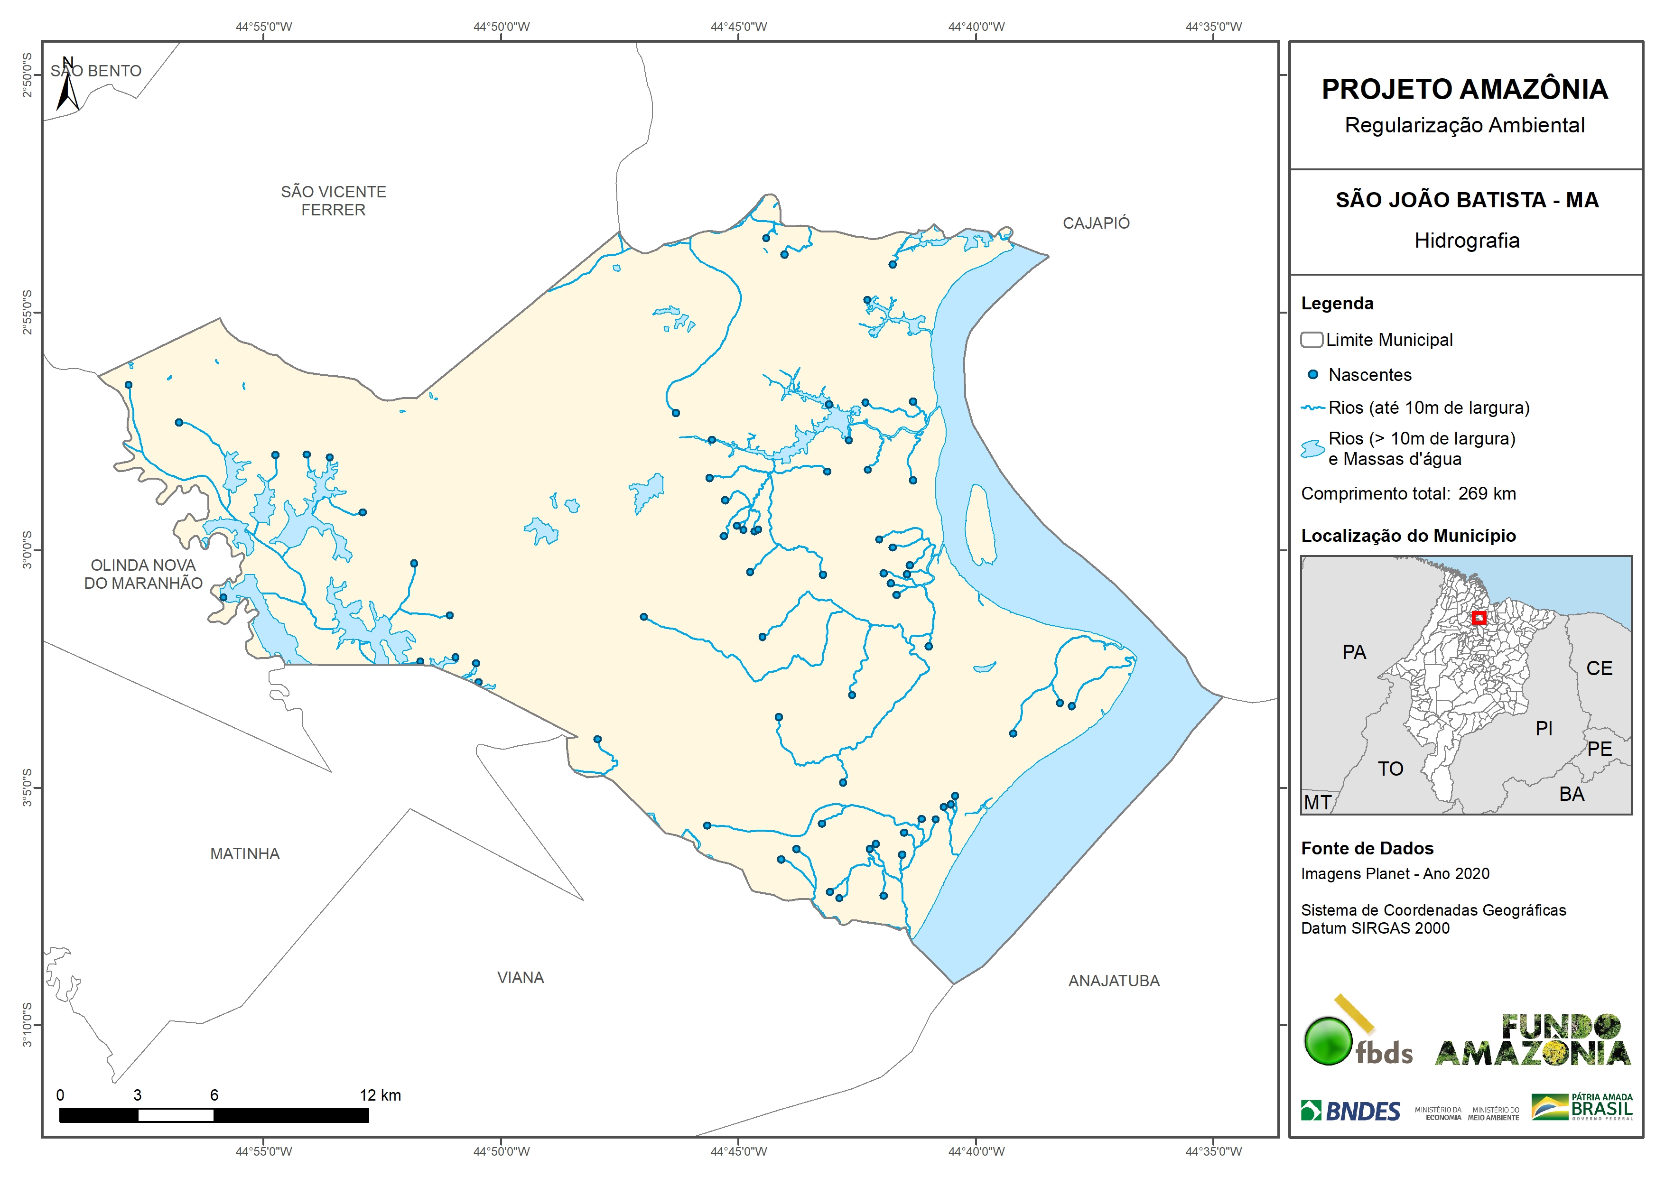Click the narrow rivers line legend symbol
This screenshot has width=1665, height=1177.
[x=1312, y=408]
